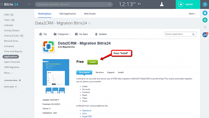Click the help question mark icon

coord(205,4)
